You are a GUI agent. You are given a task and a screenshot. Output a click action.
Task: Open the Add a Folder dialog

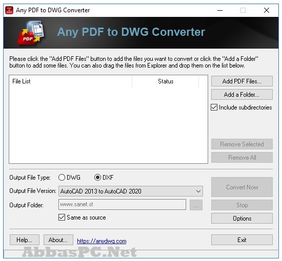pos(241,94)
